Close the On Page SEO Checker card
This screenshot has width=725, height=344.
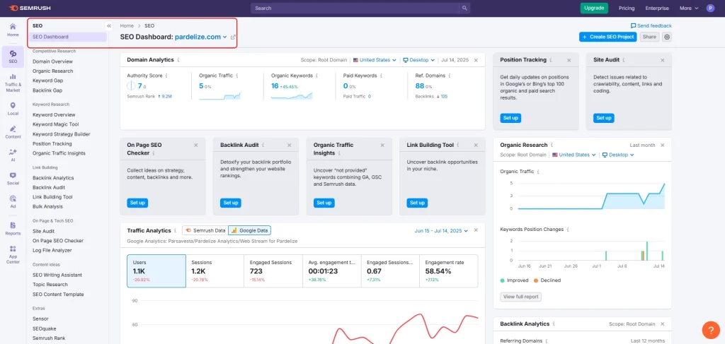[195, 145]
